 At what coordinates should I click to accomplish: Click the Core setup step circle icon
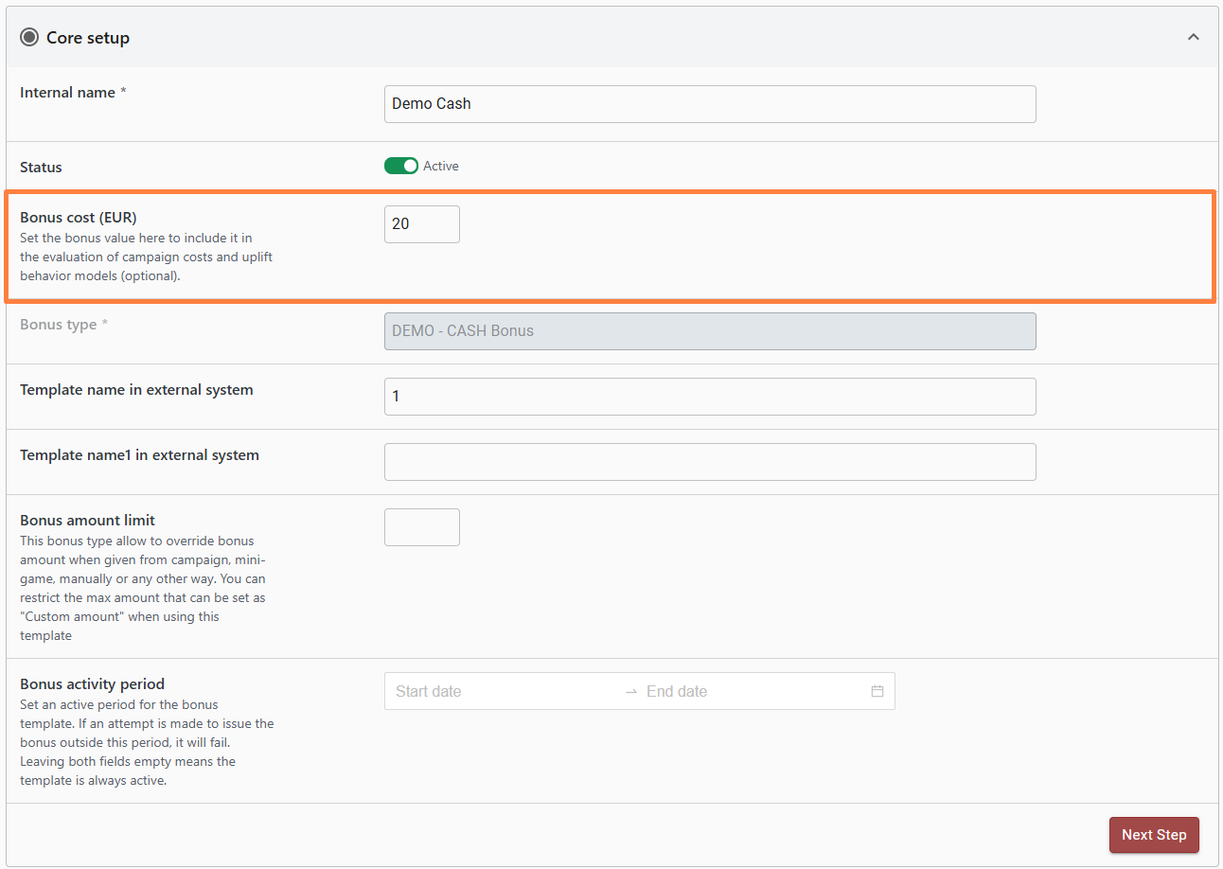29,38
